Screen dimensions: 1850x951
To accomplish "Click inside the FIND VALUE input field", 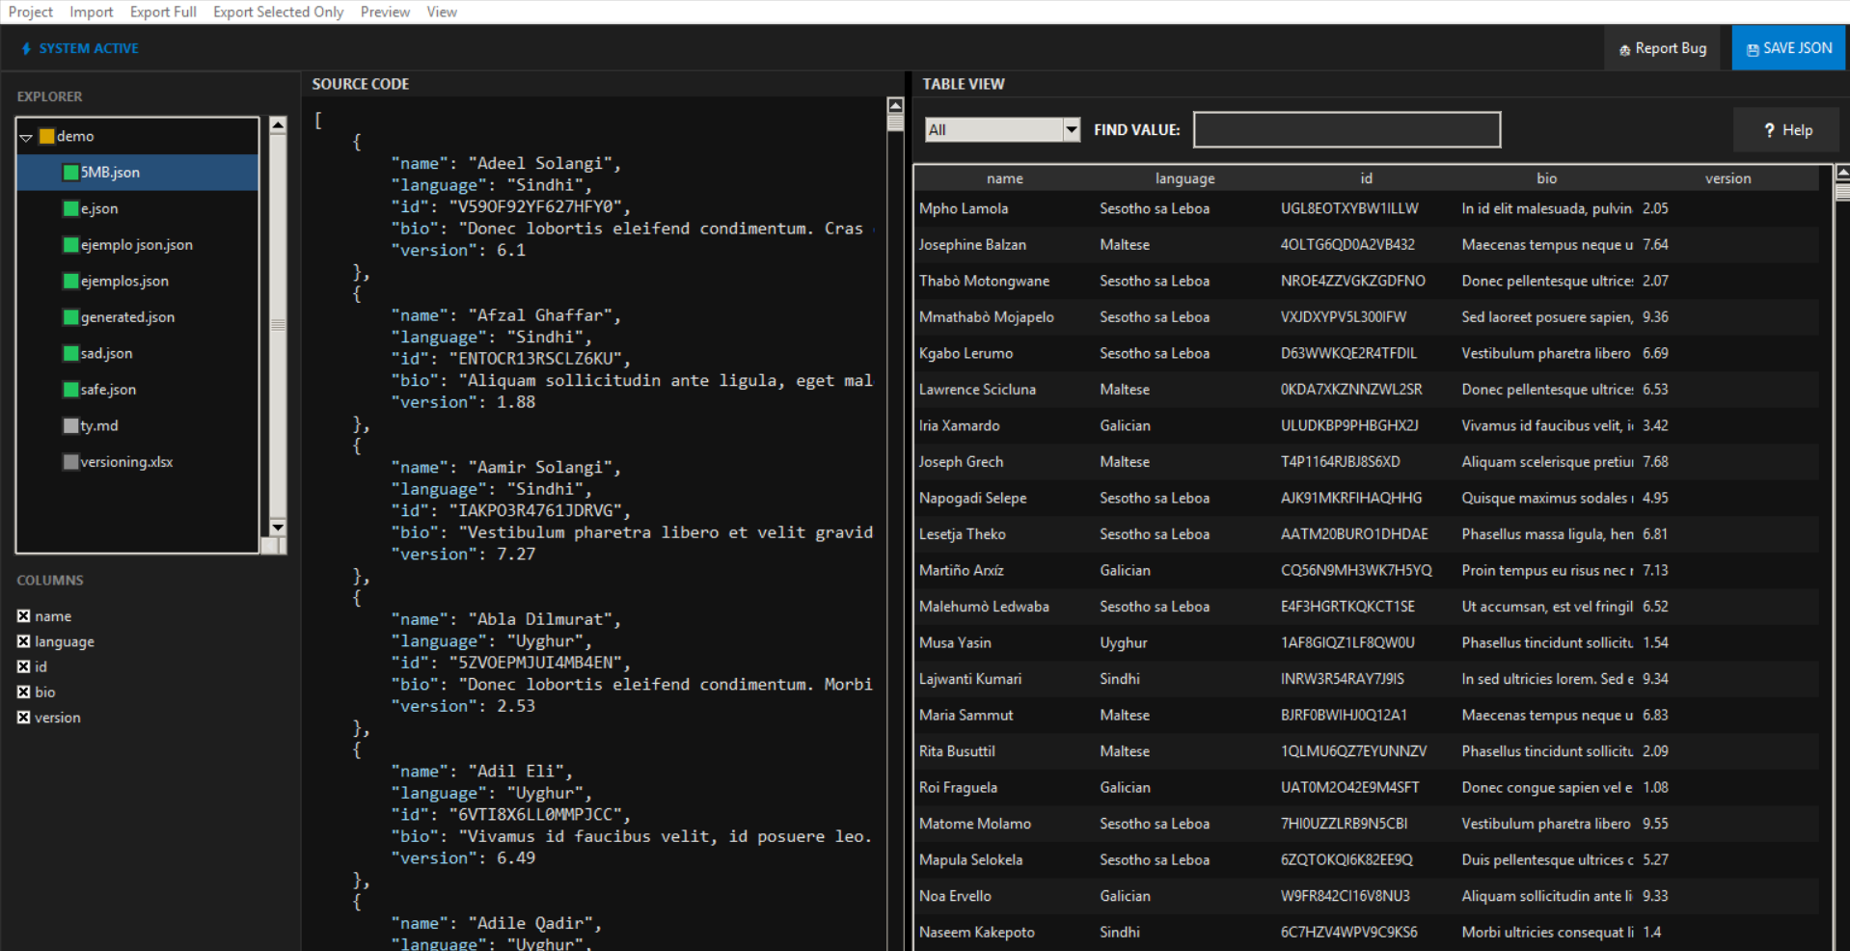I will pos(1347,129).
